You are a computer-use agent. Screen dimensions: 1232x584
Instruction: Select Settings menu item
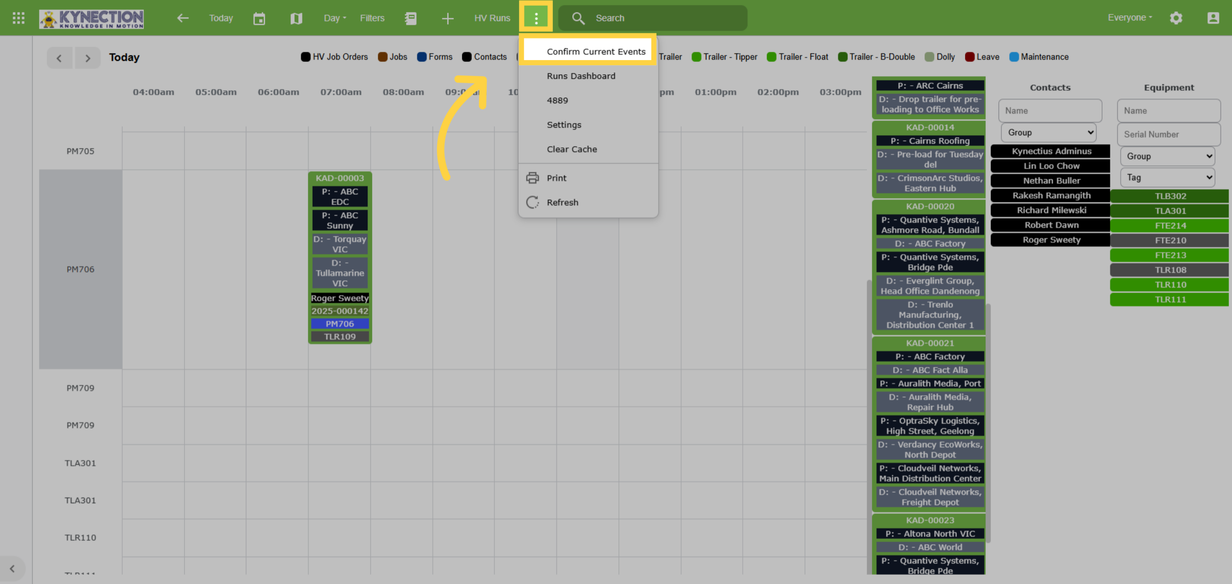(588, 125)
